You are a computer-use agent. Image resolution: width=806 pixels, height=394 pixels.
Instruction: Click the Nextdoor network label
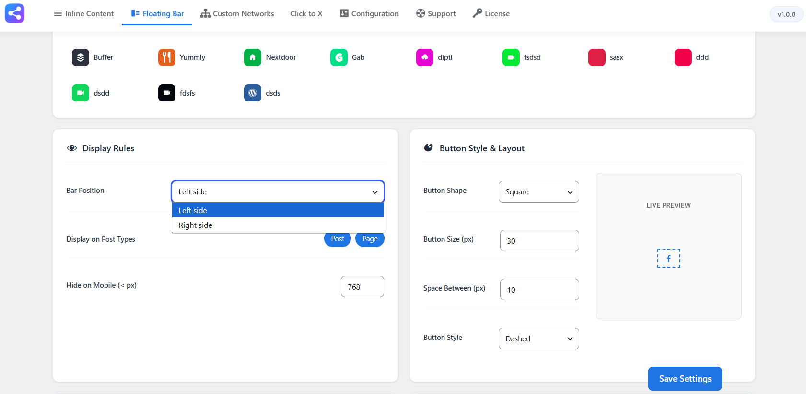[281, 57]
